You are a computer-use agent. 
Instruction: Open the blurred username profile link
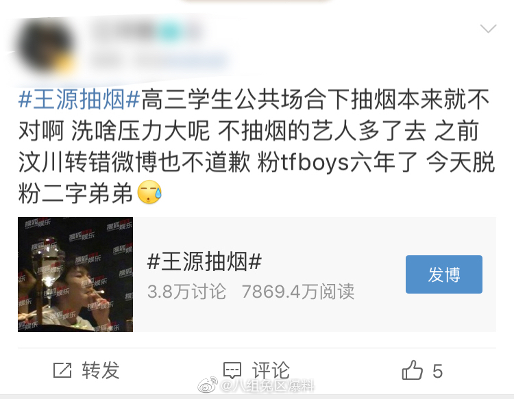[x=147, y=31]
